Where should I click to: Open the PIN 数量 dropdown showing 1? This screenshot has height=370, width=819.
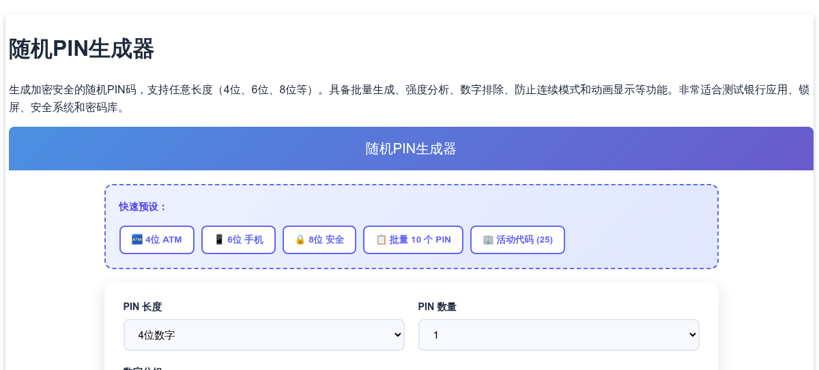click(559, 335)
